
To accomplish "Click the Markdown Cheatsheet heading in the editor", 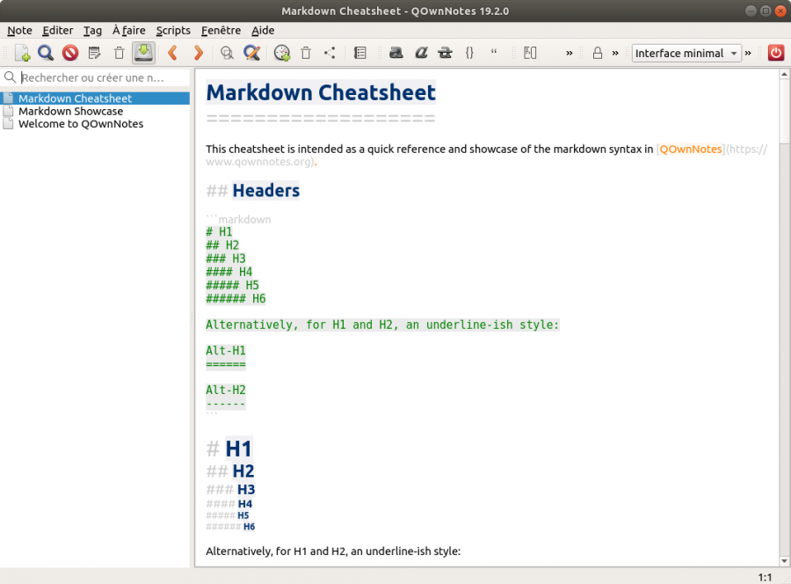I will coord(321,92).
